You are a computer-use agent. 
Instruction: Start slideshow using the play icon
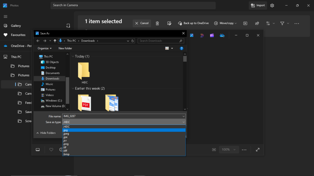245,23
